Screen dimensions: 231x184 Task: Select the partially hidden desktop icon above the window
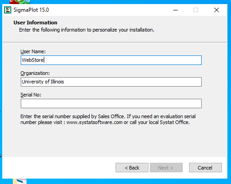pos(20,2)
